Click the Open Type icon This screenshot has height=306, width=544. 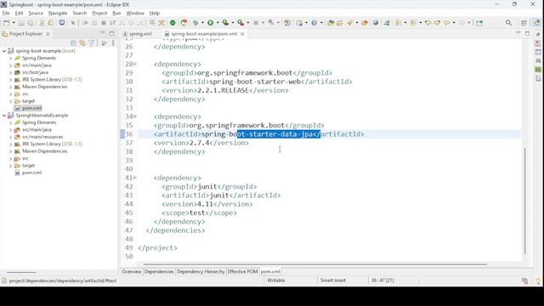tap(331, 23)
